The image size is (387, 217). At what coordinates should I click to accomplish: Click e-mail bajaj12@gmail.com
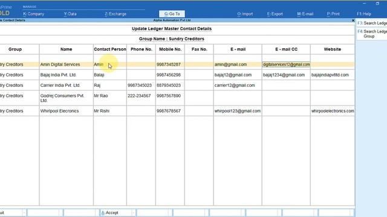tap(233, 75)
